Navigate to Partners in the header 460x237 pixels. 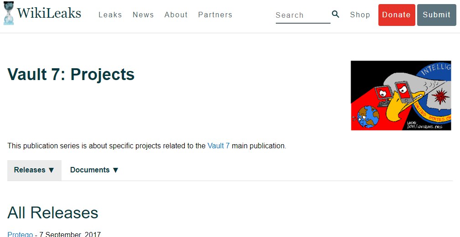[x=215, y=15]
